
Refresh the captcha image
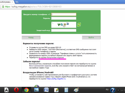click(79, 25)
